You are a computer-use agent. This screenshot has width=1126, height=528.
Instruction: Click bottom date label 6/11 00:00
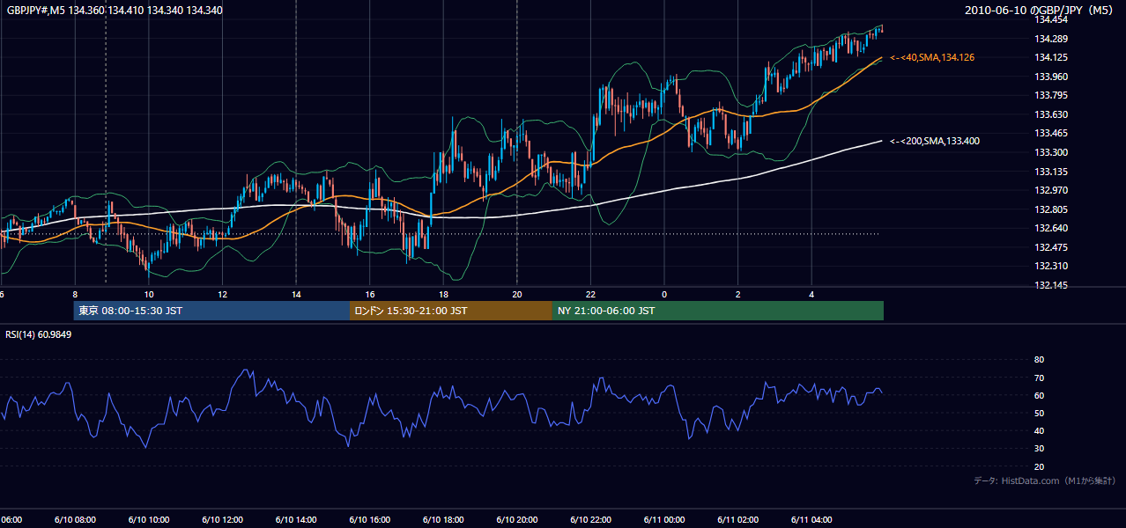pos(663,520)
